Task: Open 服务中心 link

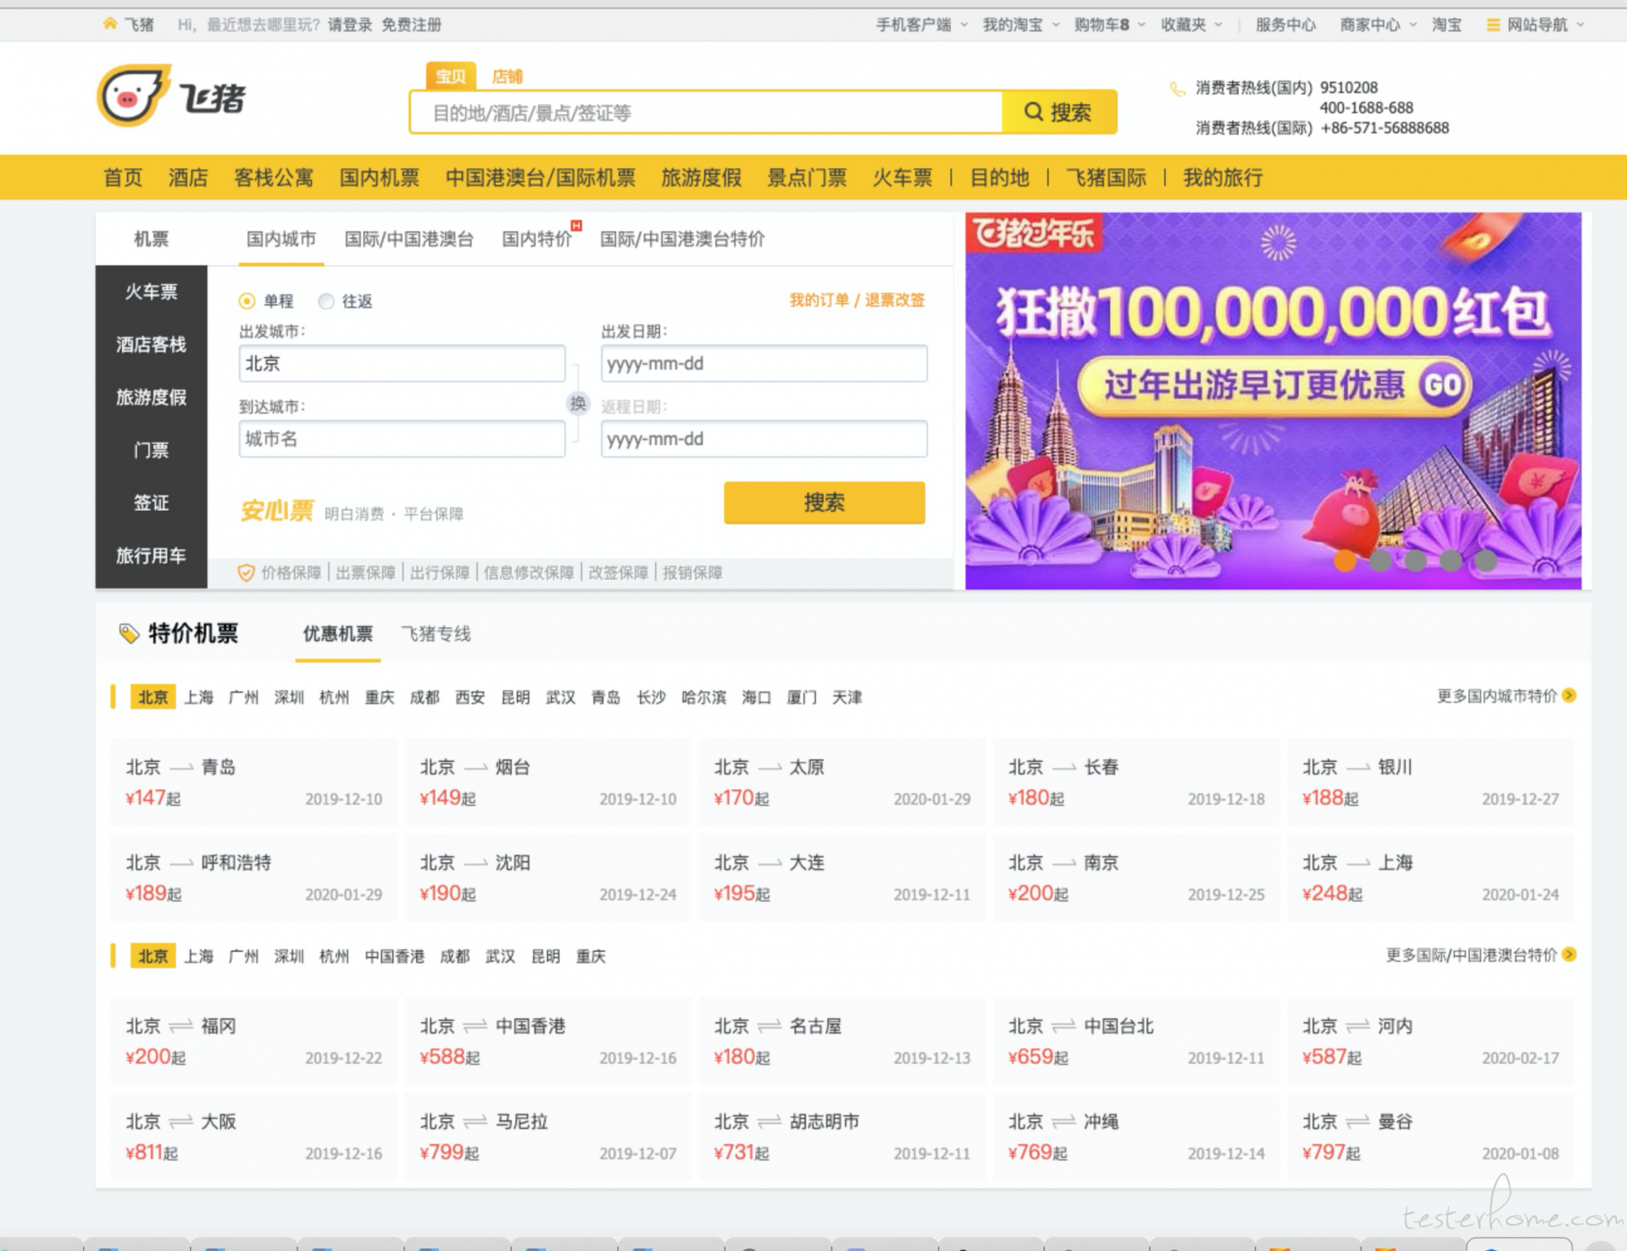Action: pyautogui.click(x=1285, y=25)
